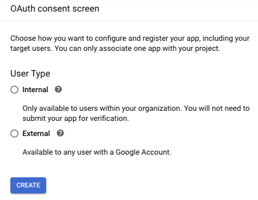Click the blue CREATE button
The height and width of the screenshot is (200, 258).
pyautogui.click(x=28, y=185)
